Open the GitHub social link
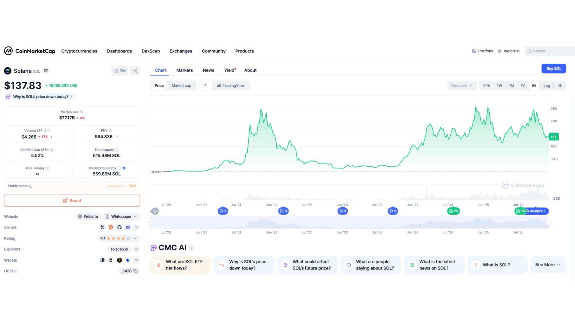Viewport: 575px width, 323px height. [x=119, y=227]
